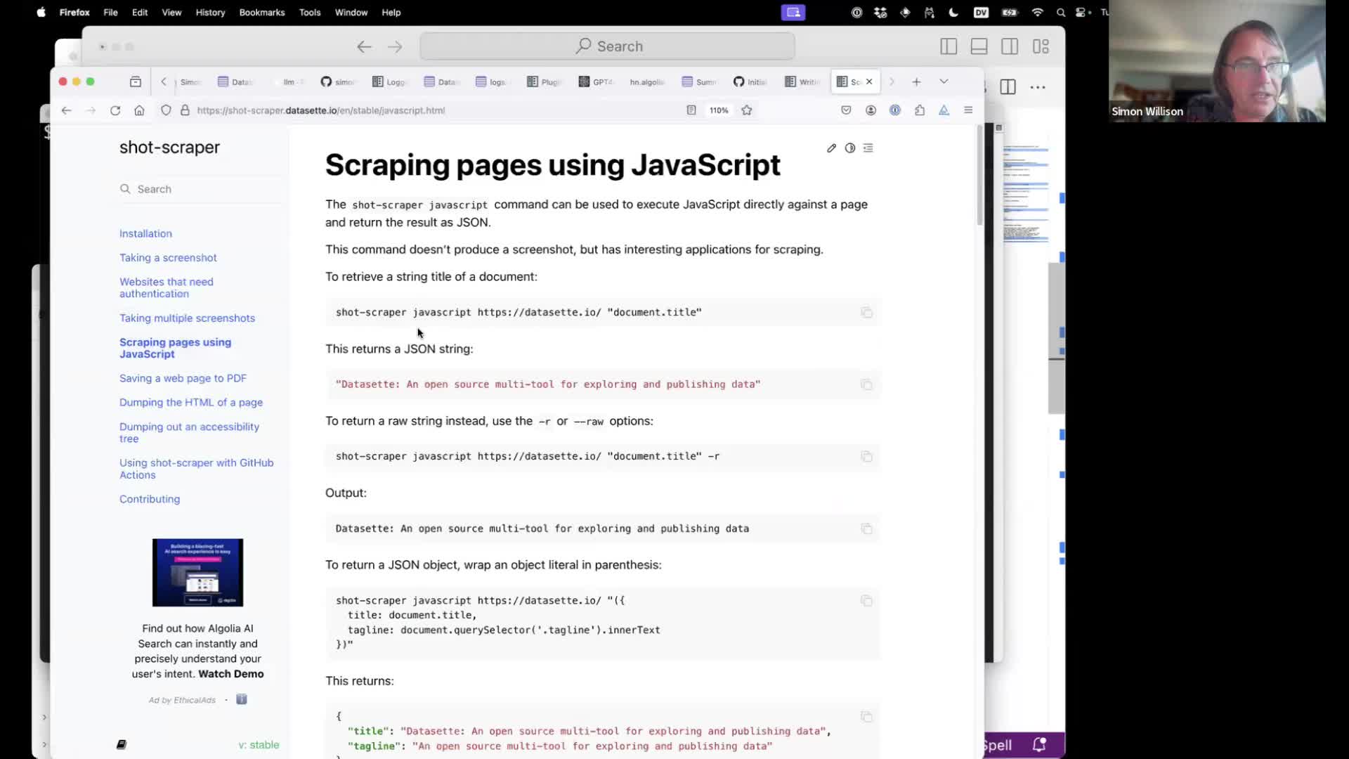Click the padlock site info icon

185,110
